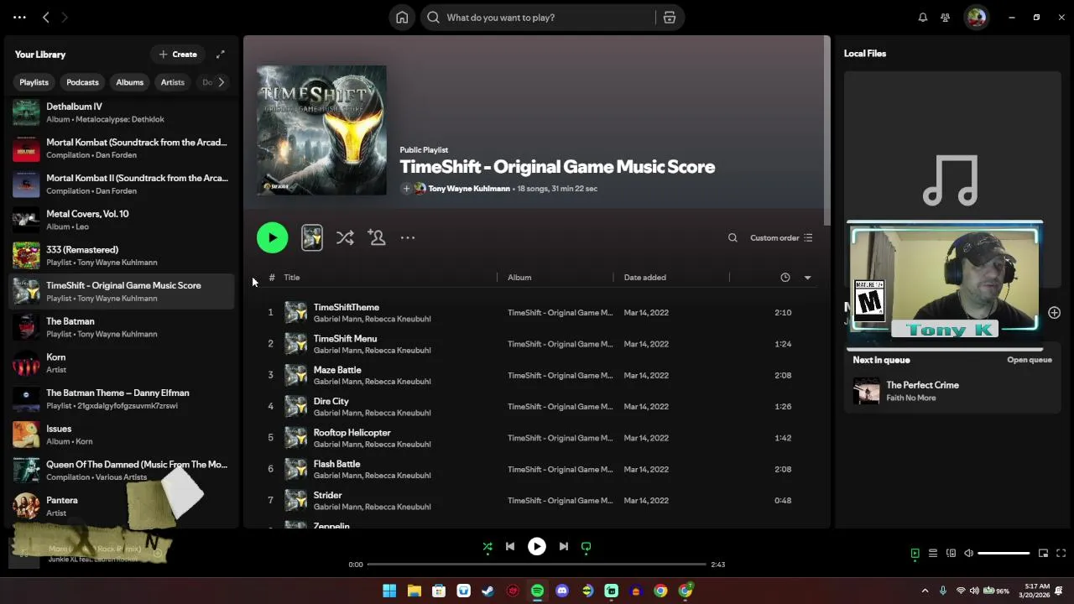Filter library by Artists
The width and height of the screenshot is (1074, 604).
click(172, 82)
